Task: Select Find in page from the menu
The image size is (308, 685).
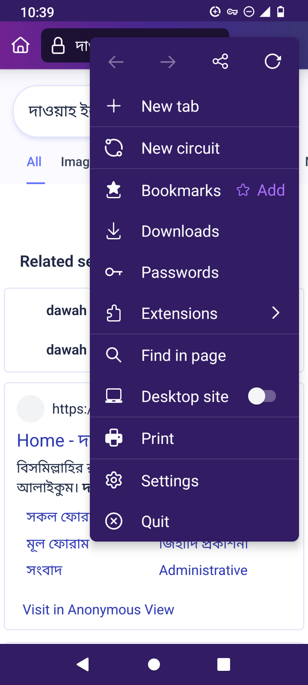Action: tap(183, 355)
